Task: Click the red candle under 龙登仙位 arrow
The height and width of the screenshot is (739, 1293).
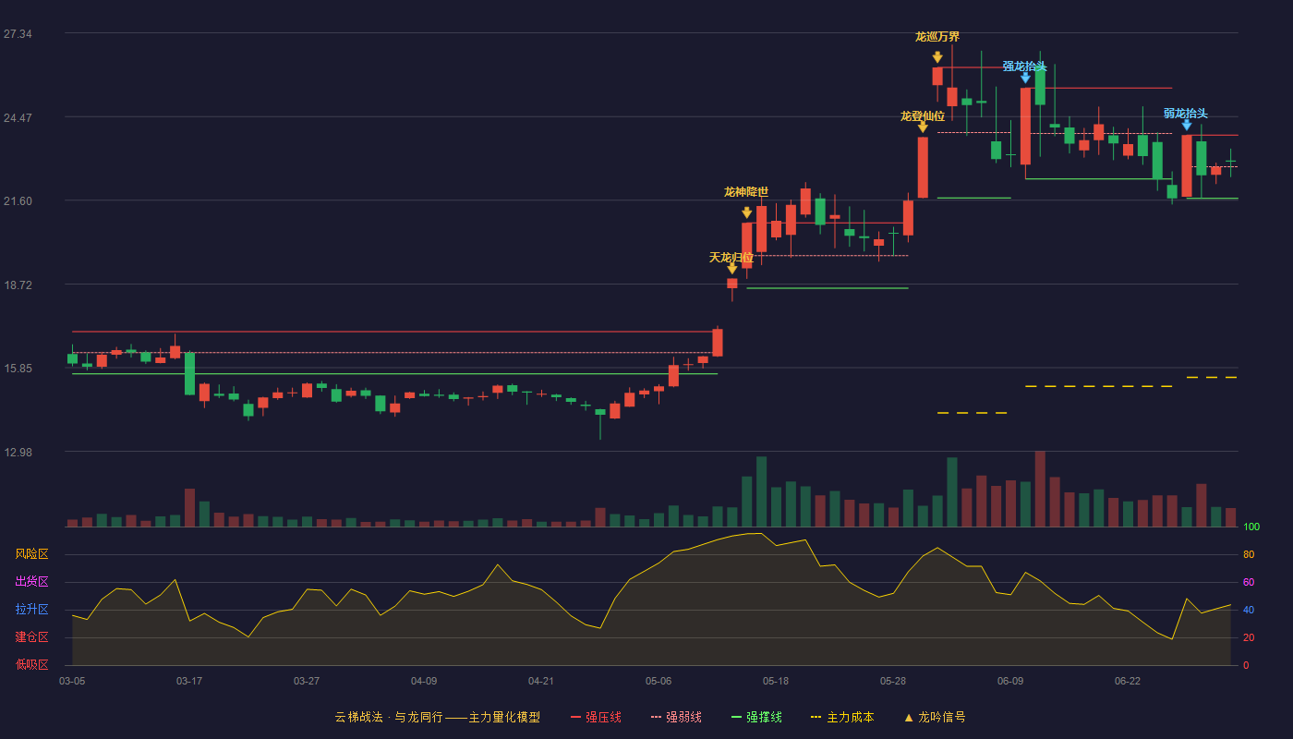Action: pos(923,167)
